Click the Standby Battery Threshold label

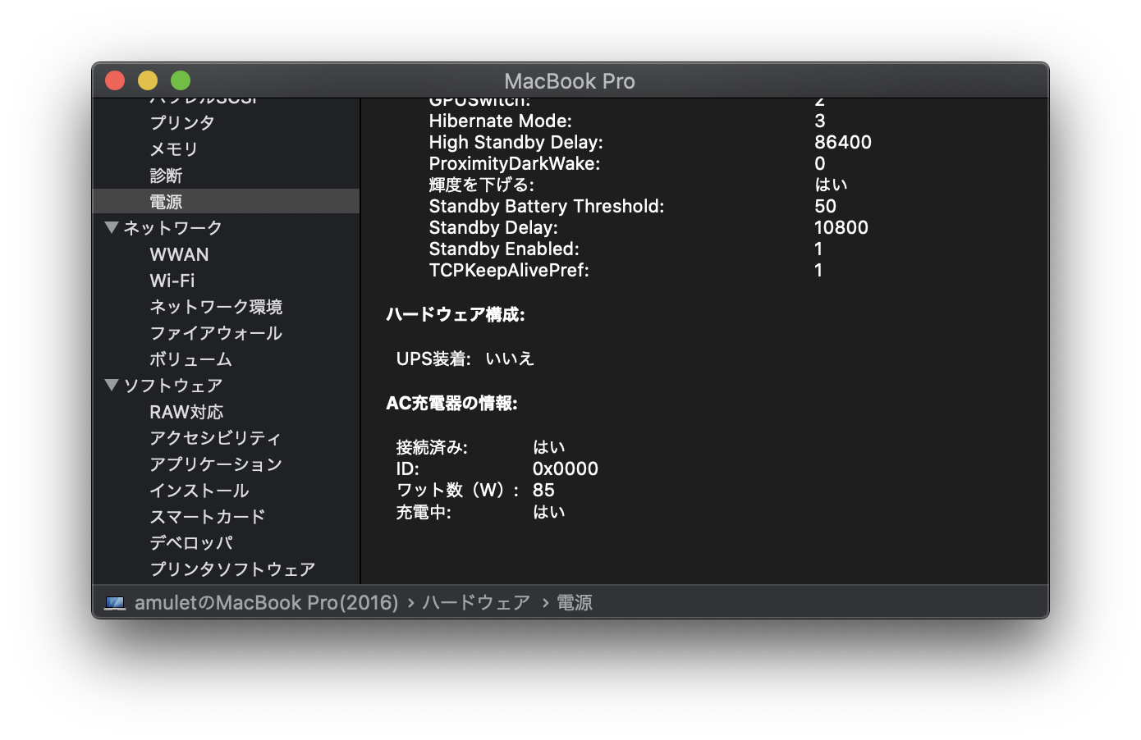point(547,207)
